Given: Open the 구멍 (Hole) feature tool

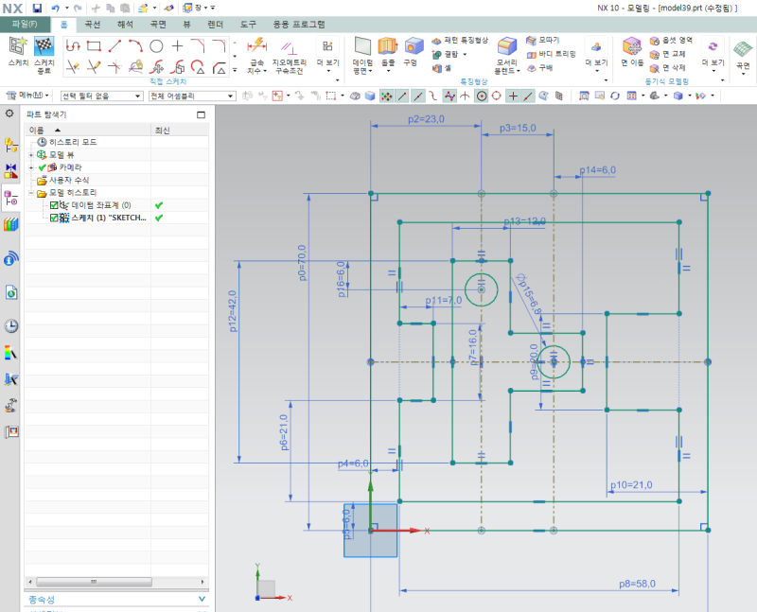Looking at the screenshot, I should point(413,45).
